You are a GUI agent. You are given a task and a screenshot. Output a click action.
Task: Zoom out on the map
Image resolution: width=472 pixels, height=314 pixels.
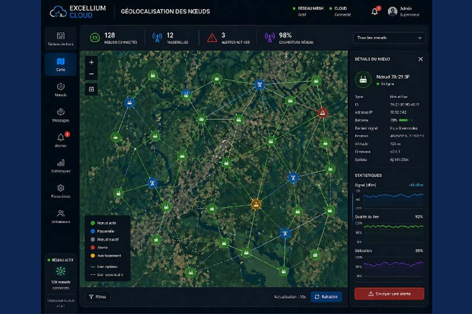[91, 74]
